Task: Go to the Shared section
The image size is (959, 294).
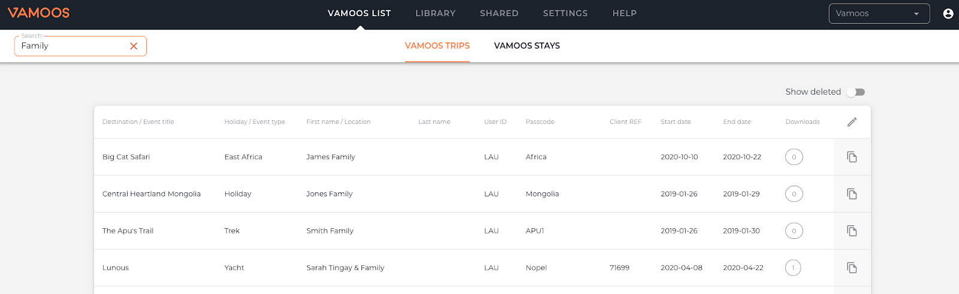Action: tap(499, 13)
